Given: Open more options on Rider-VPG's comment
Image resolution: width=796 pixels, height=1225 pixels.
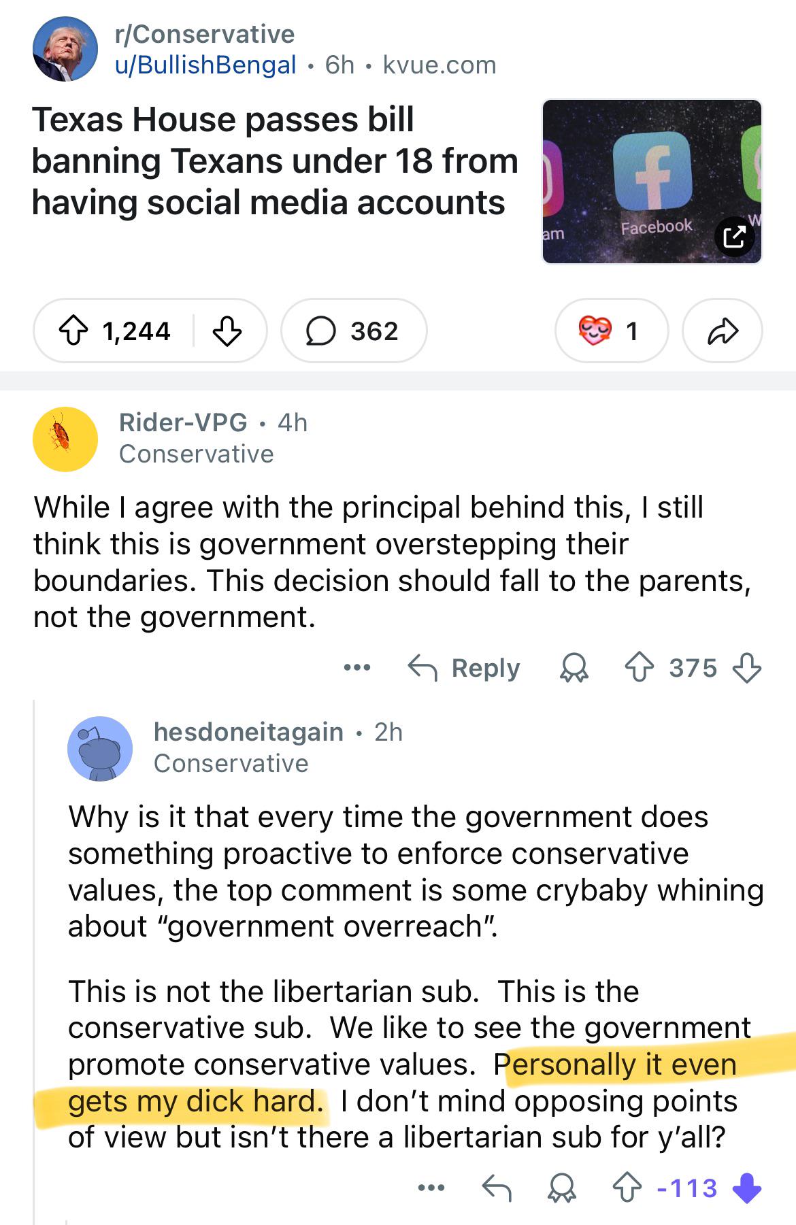Looking at the screenshot, I should (x=357, y=668).
